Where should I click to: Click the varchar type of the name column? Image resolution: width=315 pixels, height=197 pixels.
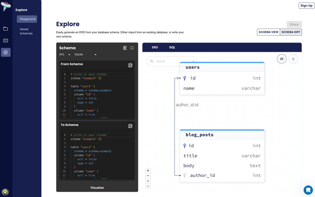(251, 88)
